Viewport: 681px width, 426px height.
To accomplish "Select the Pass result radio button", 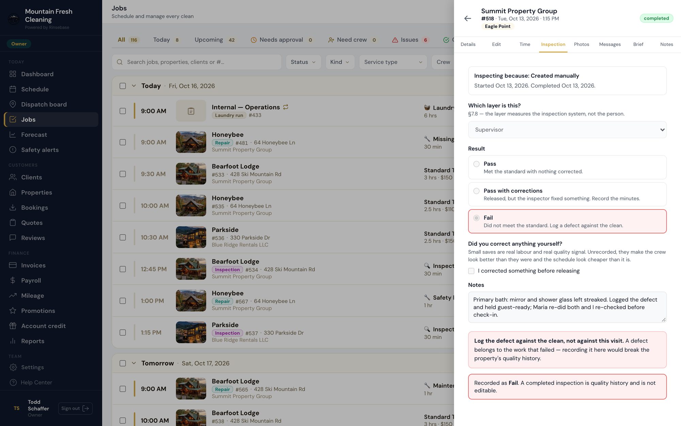I will click(476, 164).
